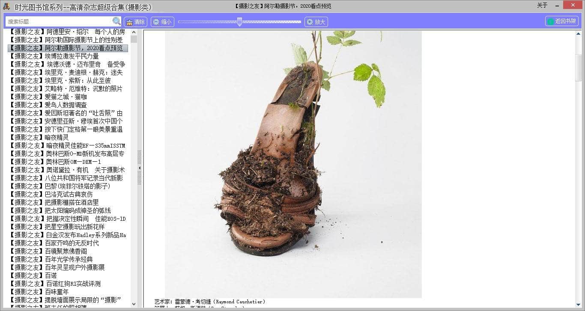Image resolution: width=585 pixels, height=311 pixels.
Task: Click the 返回书架 return to bookshelf button
Action: (x=561, y=21)
